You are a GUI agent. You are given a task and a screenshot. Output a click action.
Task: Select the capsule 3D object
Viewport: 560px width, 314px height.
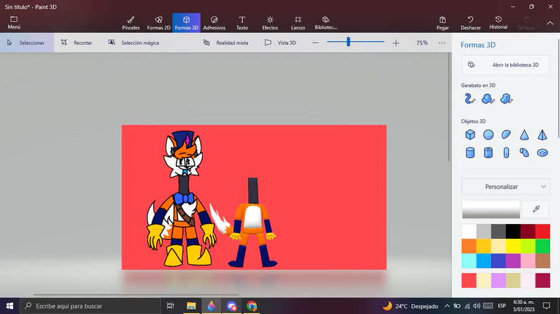(x=506, y=153)
